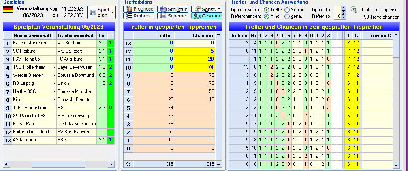Decrease the Treffer ab value
Screen dimensions: 408x171
pos(343,18)
